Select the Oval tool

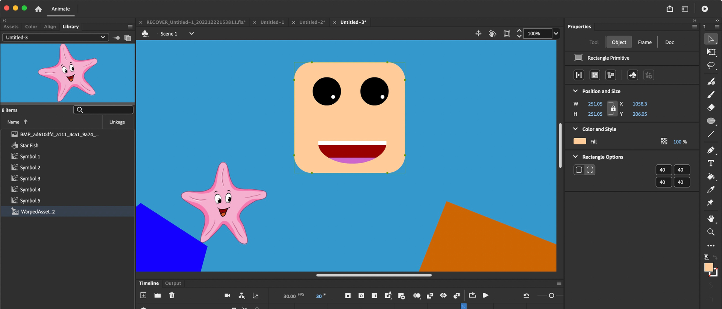click(x=711, y=121)
